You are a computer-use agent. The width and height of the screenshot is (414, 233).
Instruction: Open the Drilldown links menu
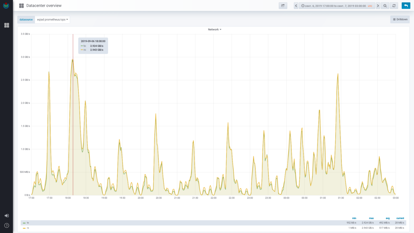point(400,19)
